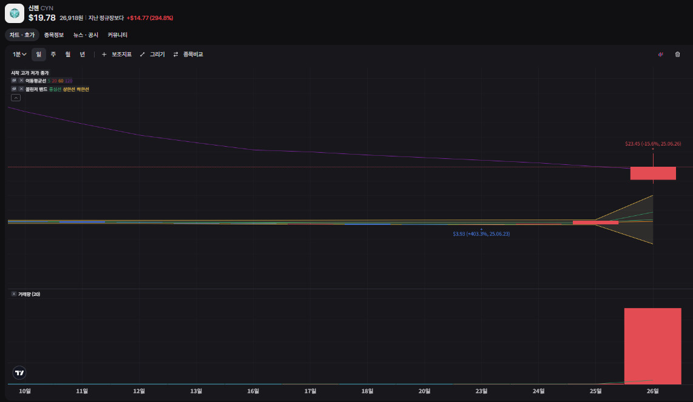Remove the 거래량 (20) volume indicator
The height and width of the screenshot is (402, 693).
click(x=14, y=294)
